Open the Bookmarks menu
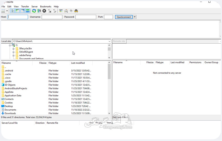Image resolution: width=222 pixels, height=141 pixels. (x=46, y=6)
